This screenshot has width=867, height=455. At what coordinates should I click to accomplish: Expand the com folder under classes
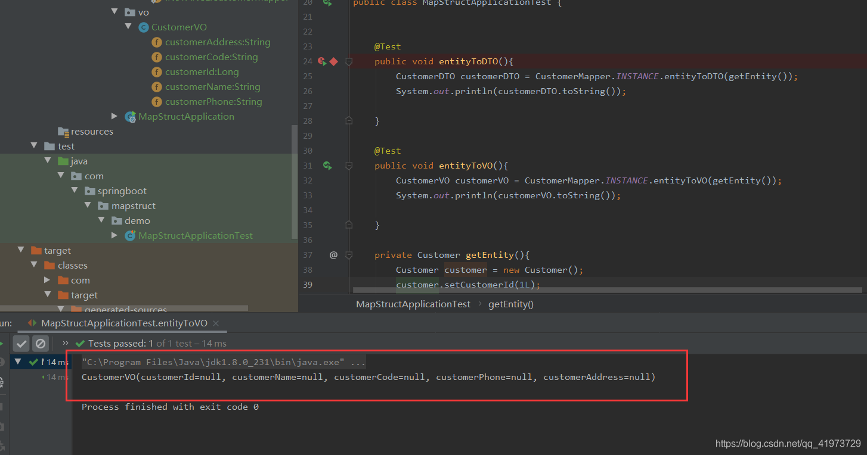(x=48, y=280)
